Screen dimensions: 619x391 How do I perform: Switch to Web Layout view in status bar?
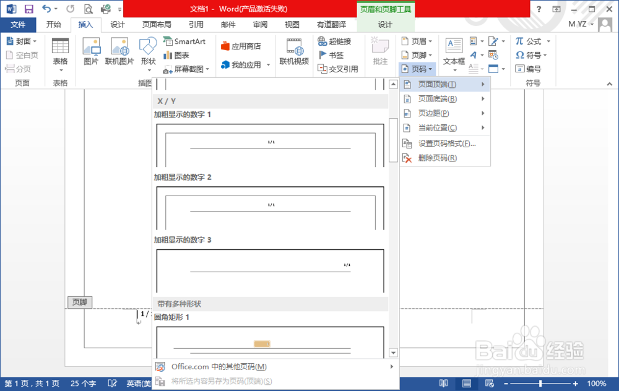[x=490, y=383]
